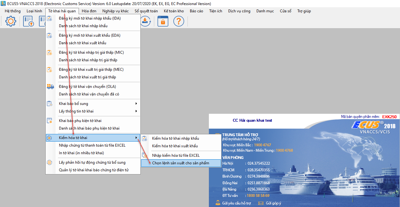Open the Hệ thống menu
The height and width of the screenshot is (207, 400).
[13, 11]
